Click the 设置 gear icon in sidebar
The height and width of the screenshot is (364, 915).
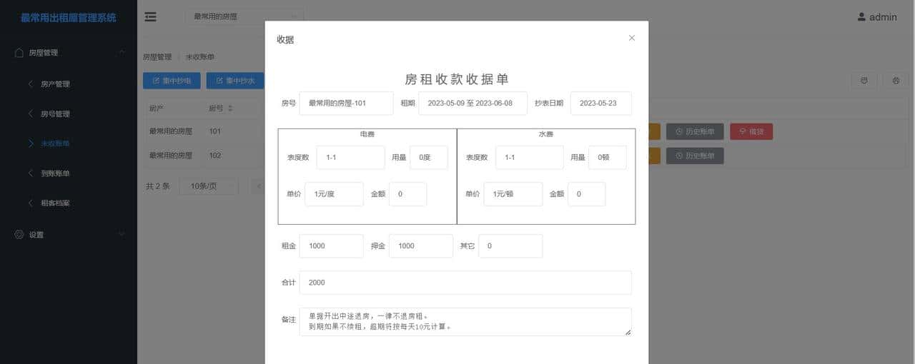[19, 235]
